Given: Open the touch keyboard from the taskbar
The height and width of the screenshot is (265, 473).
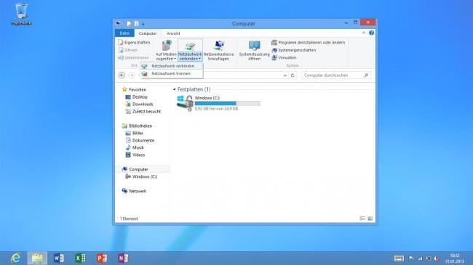Looking at the screenshot, I should tap(399, 258).
